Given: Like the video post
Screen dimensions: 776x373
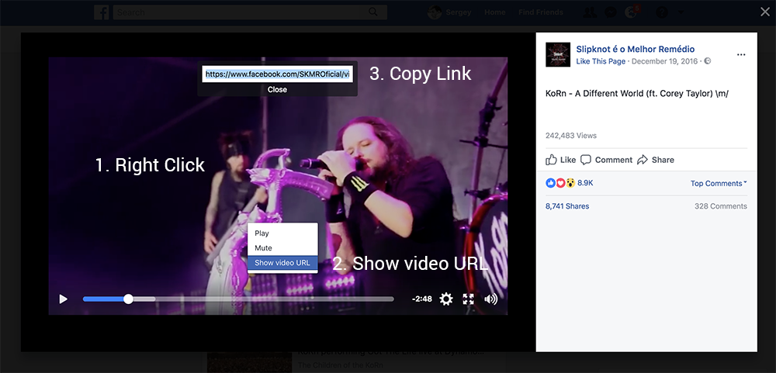Looking at the screenshot, I should (x=561, y=160).
